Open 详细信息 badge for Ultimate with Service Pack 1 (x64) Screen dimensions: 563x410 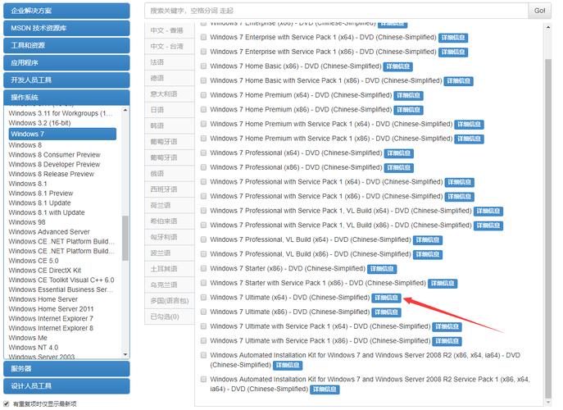(447, 326)
